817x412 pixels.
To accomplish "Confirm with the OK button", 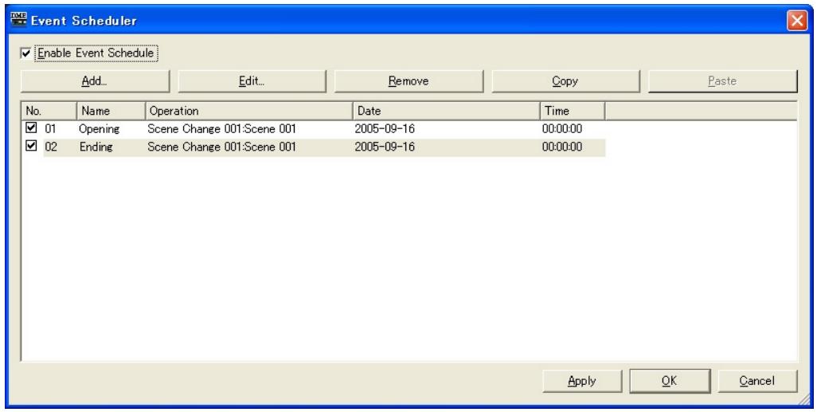I will (670, 381).
